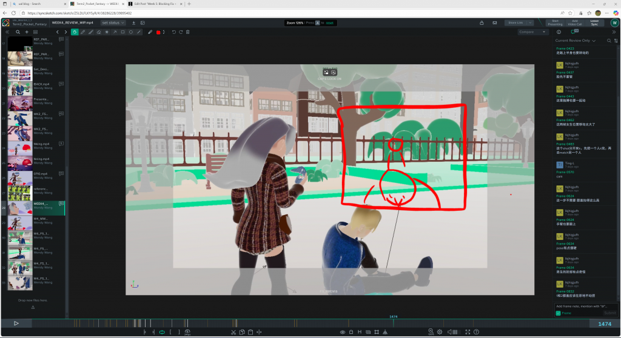Image resolution: width=621 pixels, height=338 pixels.
Task: Pick the red drawing color swatch
Action: [158, 32]
